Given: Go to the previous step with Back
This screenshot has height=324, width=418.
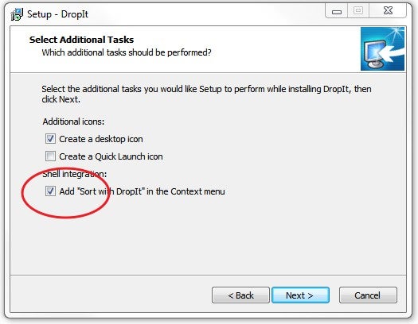Looking at the screenshot, I should [240, 295].
